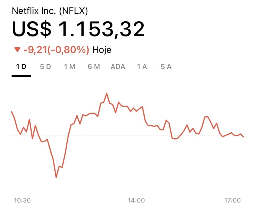The width and height of the screenshot is (255, 219).
Task: Click the 17:00 time axis label
Action: tap(233, 200)
